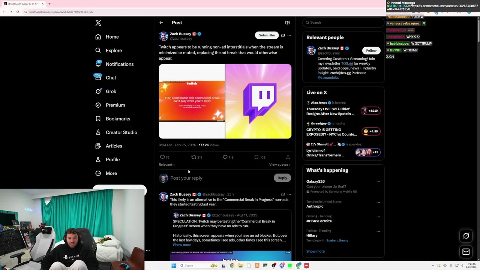Open three-dot menu on 22h reply

289,195
